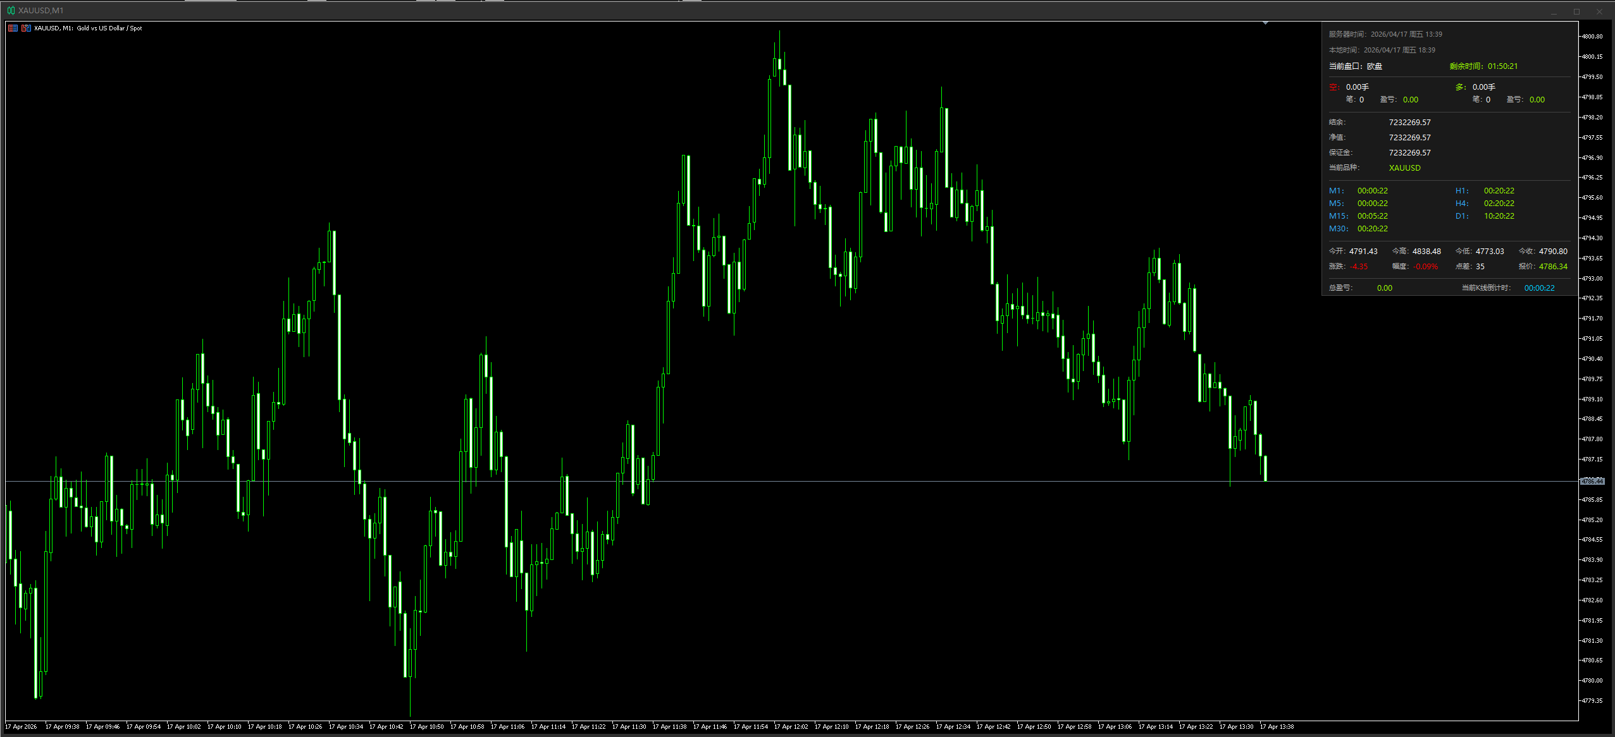Image resolution: width=1615 pixels, height=737 pixels.
Task: Click the M1 countdown timer in panel
Action: pos(1372,191)
